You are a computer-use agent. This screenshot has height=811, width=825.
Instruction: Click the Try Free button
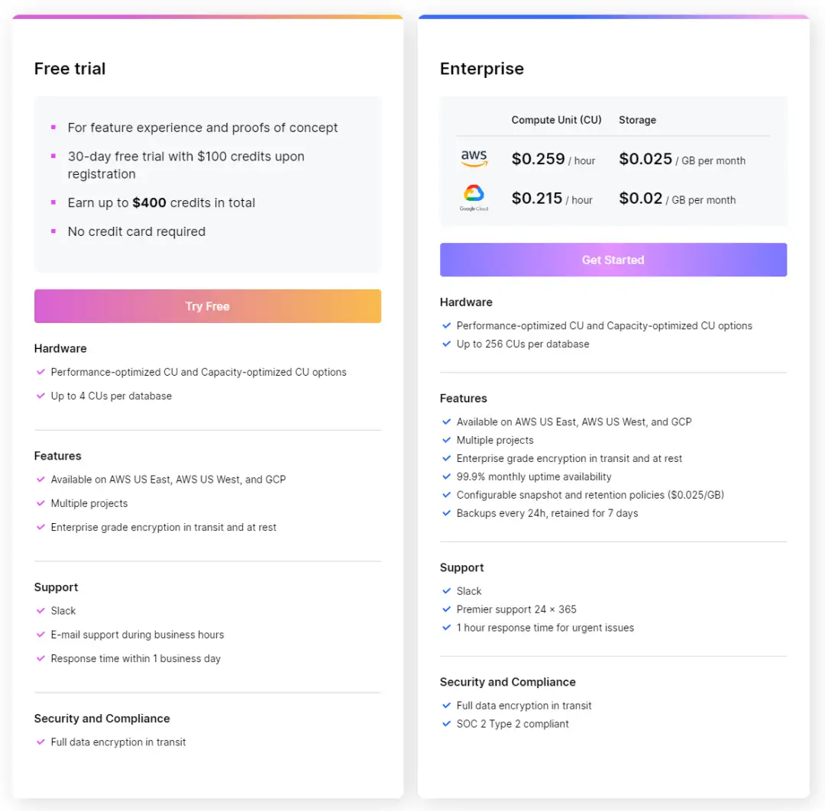pos(207,306)
